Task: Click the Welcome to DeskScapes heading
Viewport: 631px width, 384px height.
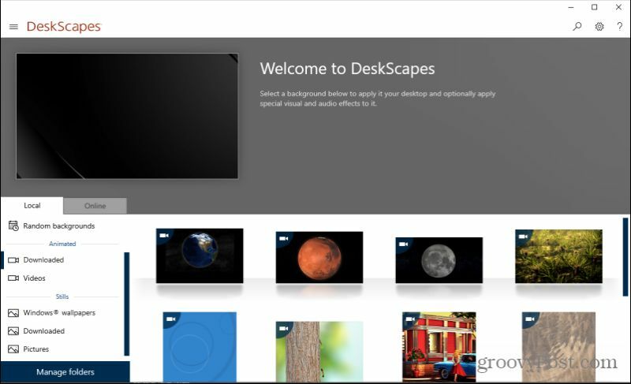Action: [x=347, y=69]
